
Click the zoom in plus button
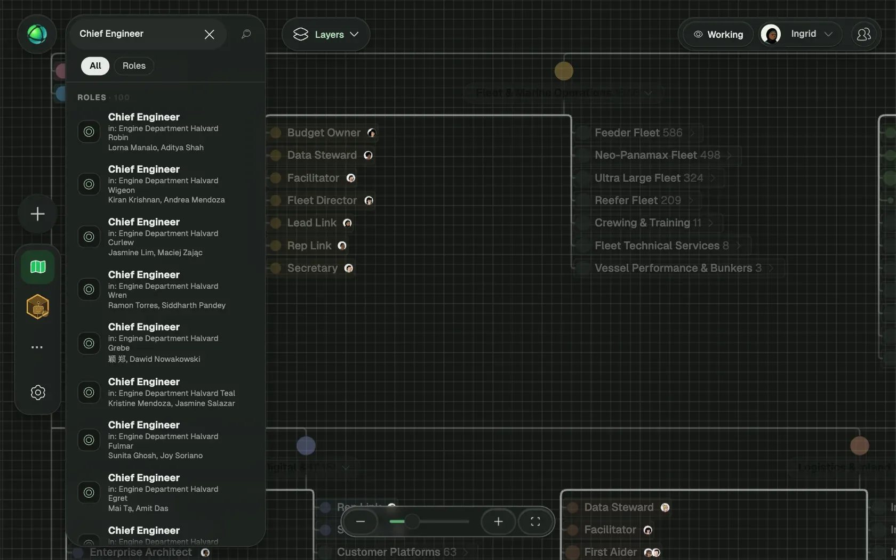click(x=498, y=522)
